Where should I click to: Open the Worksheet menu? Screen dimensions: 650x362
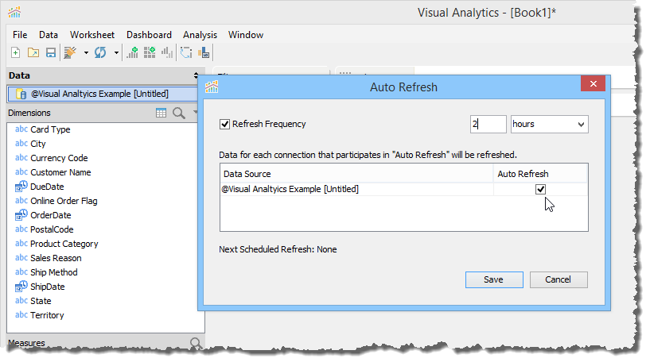click(91, 35)
